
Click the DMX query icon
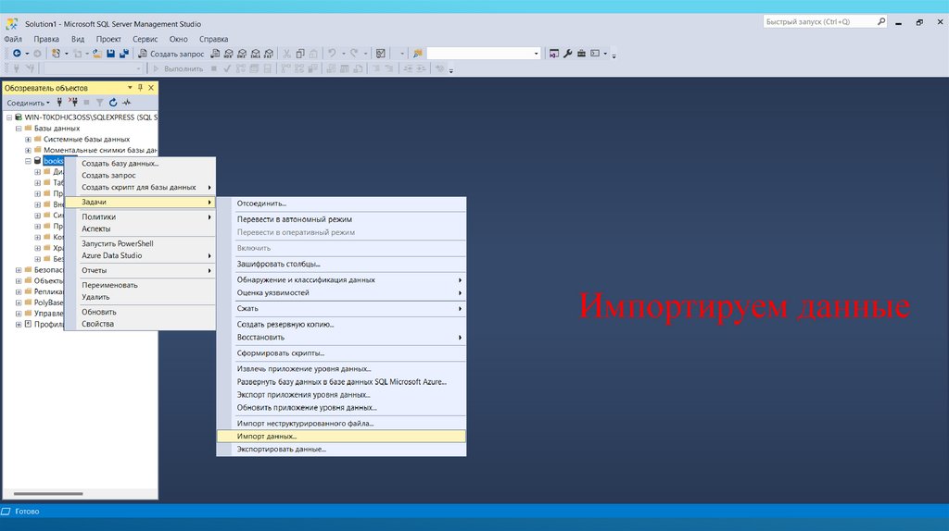point(242,53)
